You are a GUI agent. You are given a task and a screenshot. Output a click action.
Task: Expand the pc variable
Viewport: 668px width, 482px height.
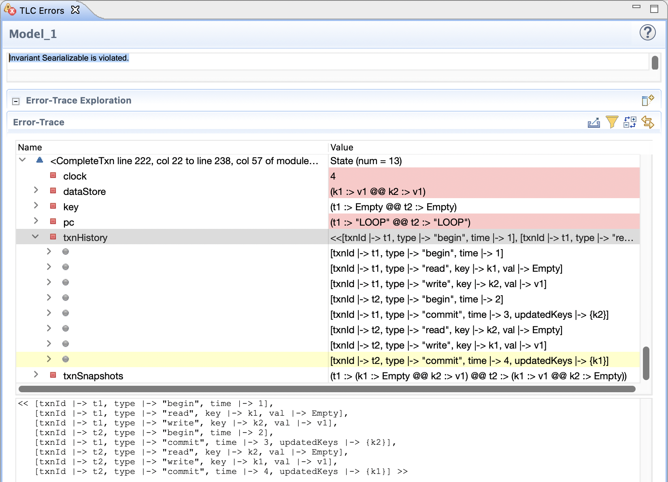click(x=36, y=221)
